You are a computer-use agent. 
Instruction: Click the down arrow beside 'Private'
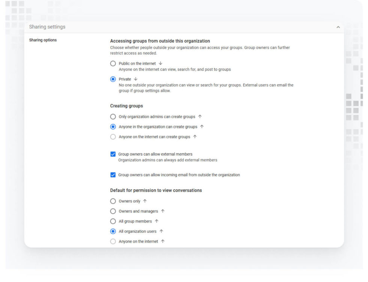tap(136, 79)
